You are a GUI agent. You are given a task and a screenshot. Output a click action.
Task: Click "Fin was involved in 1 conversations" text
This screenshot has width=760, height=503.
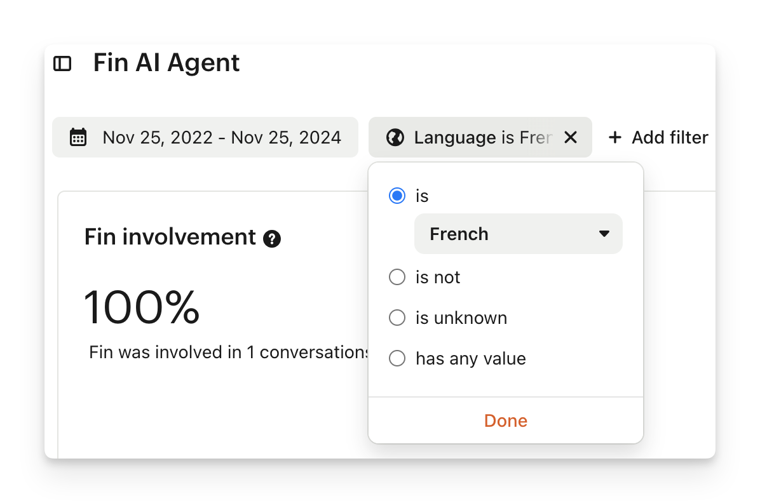(229, 352)
